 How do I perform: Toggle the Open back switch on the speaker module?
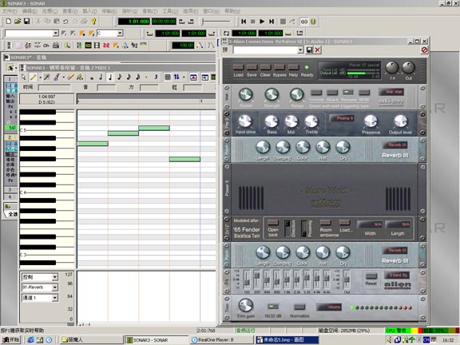pos(273,222)
